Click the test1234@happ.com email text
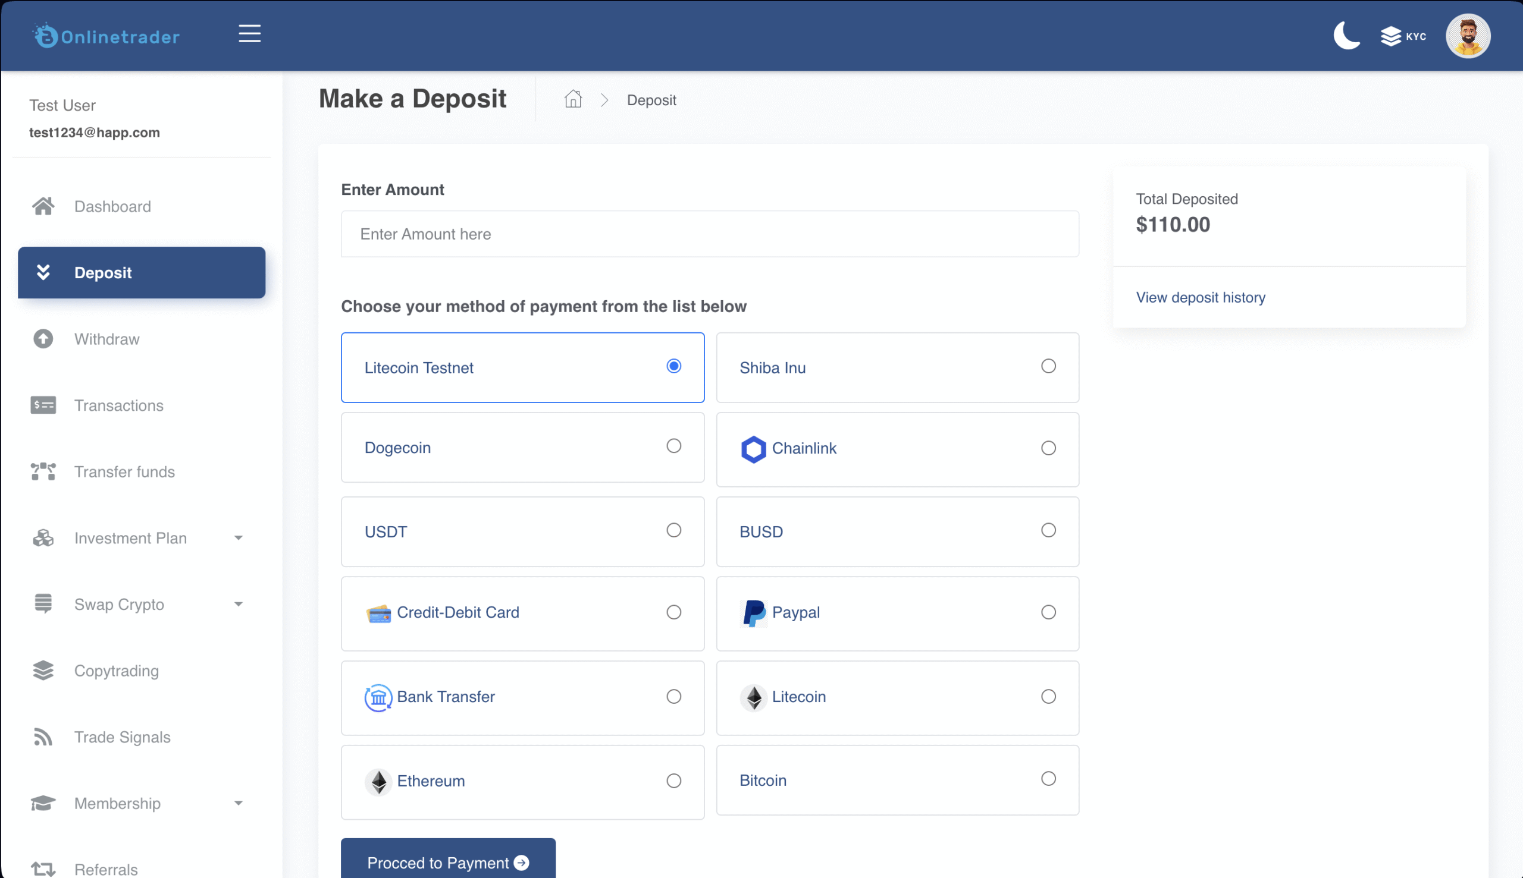This screenshot has width=1523, height=878. [x=94, y=133]
